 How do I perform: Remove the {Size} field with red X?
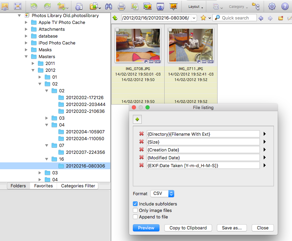pos(141,142)
